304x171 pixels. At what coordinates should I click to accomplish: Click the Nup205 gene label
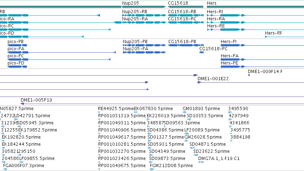pyautogui.click(x=130, y=3)
